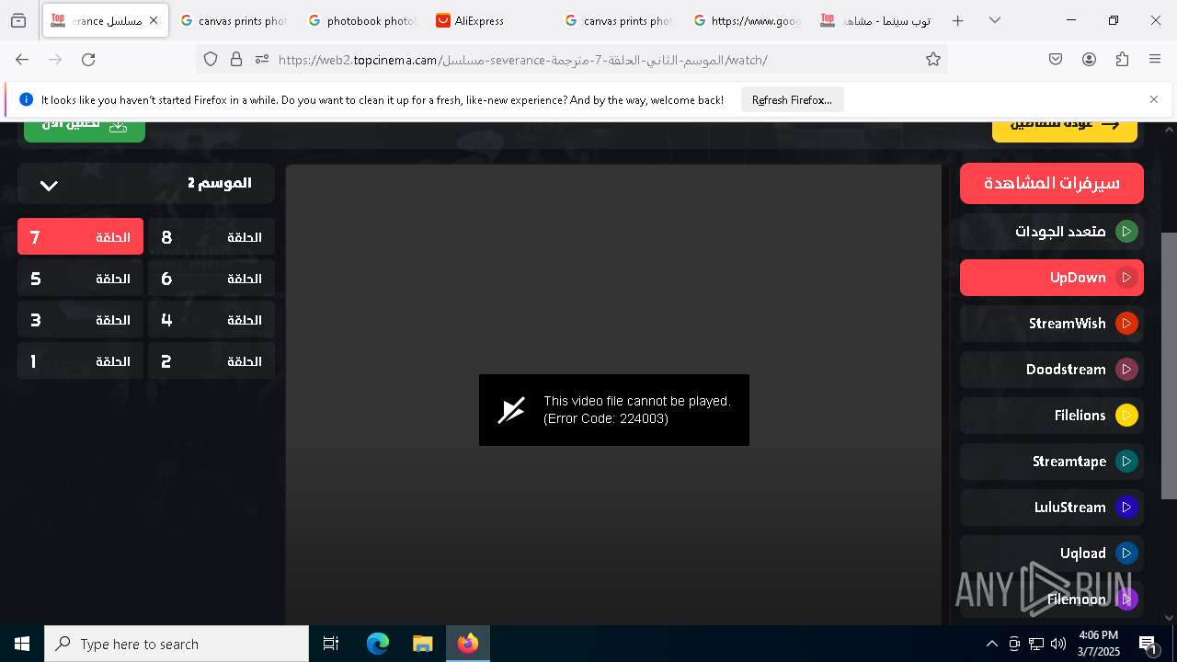The width and height of the screenshot is (1177, 662).
Task: Click the Streamtape play icon
Action: [x=1126, y=462]
